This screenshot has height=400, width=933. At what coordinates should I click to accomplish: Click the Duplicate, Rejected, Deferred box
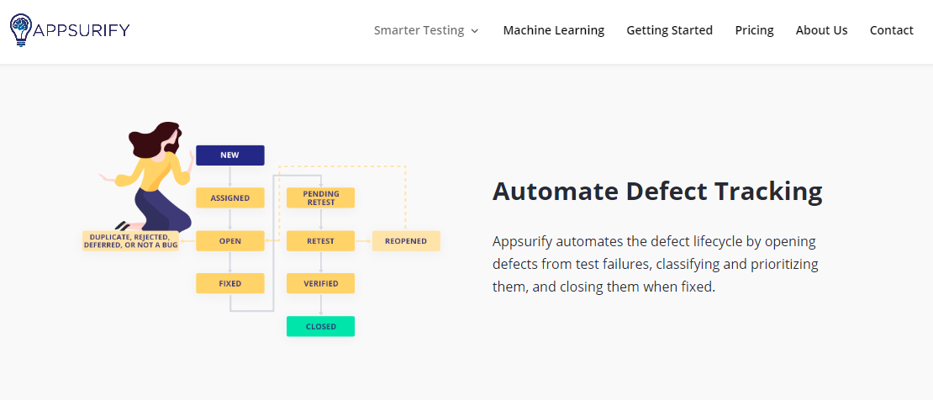[x=130, y=241]
